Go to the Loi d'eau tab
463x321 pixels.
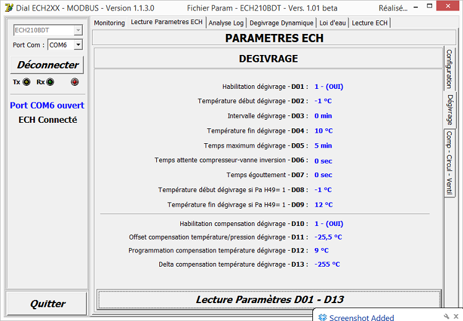click(333, 23)
